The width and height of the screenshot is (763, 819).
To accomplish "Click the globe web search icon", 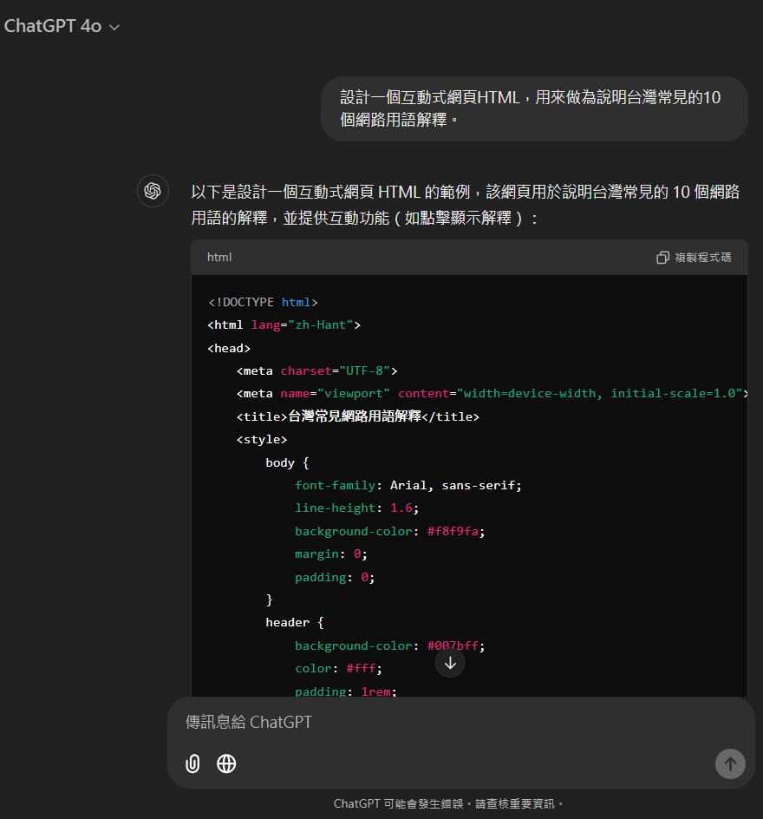I will 226,763.
